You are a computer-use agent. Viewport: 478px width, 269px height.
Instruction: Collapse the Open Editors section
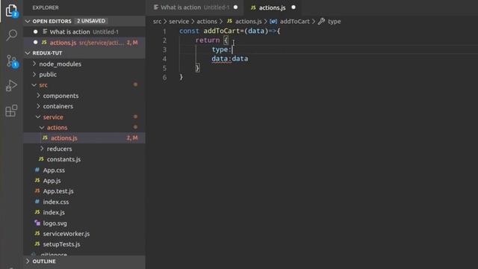28,21
